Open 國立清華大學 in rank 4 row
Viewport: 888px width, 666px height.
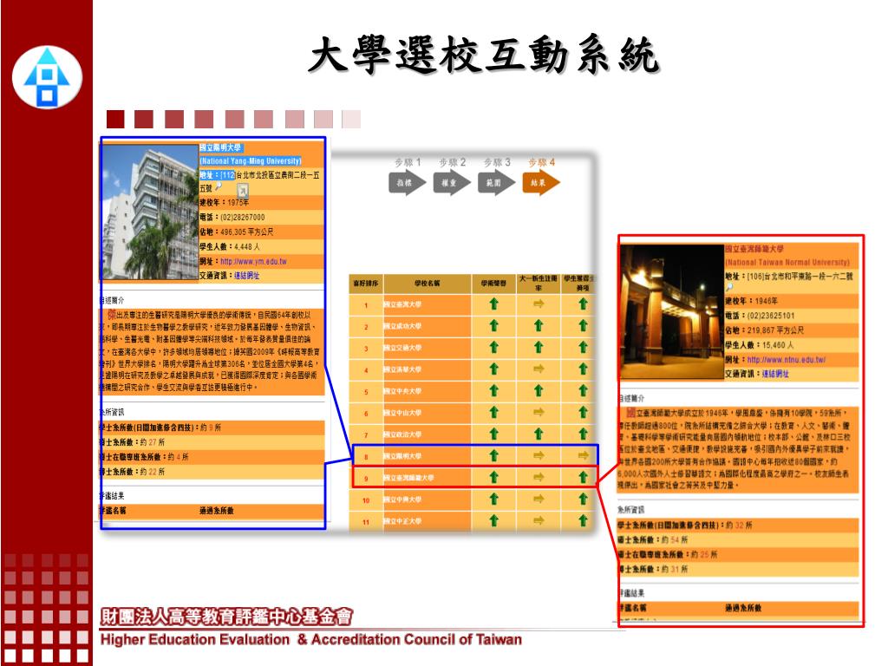tap(402, 369)
